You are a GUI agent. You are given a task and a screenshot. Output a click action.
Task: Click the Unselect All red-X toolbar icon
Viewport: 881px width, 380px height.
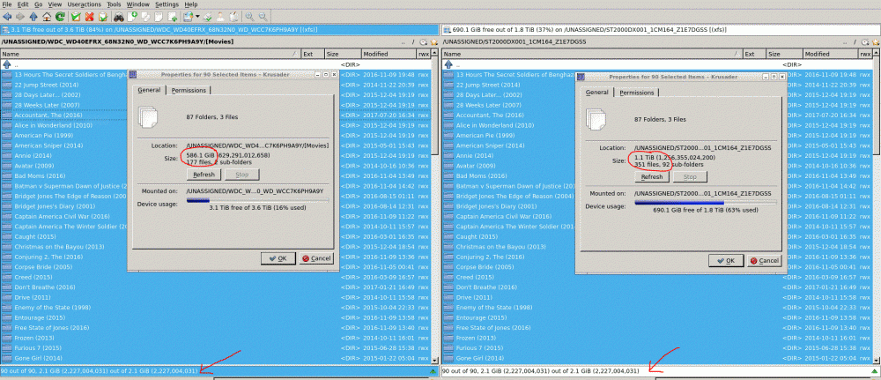[89, 16]
